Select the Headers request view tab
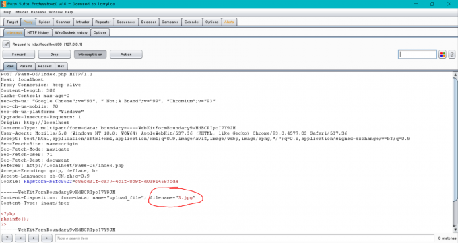Viewport: 458px width, 243px height. 44,66
